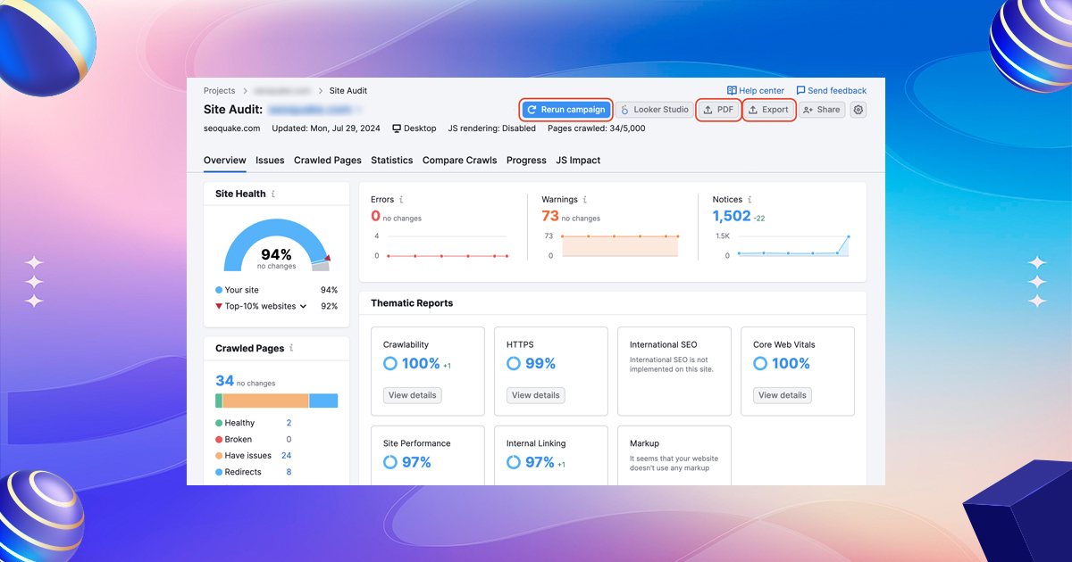Open the JS Impact tab
The image size is (1072, 562).
pyautogui.click(x=578, y=161)
